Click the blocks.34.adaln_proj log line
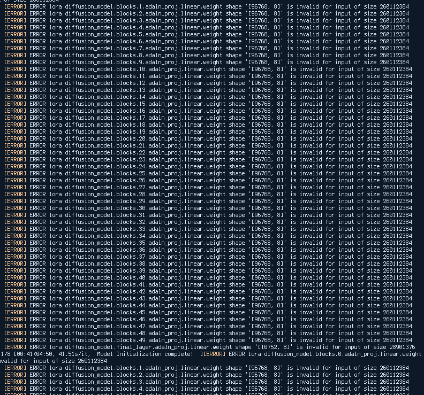 [x=208, y=236]
